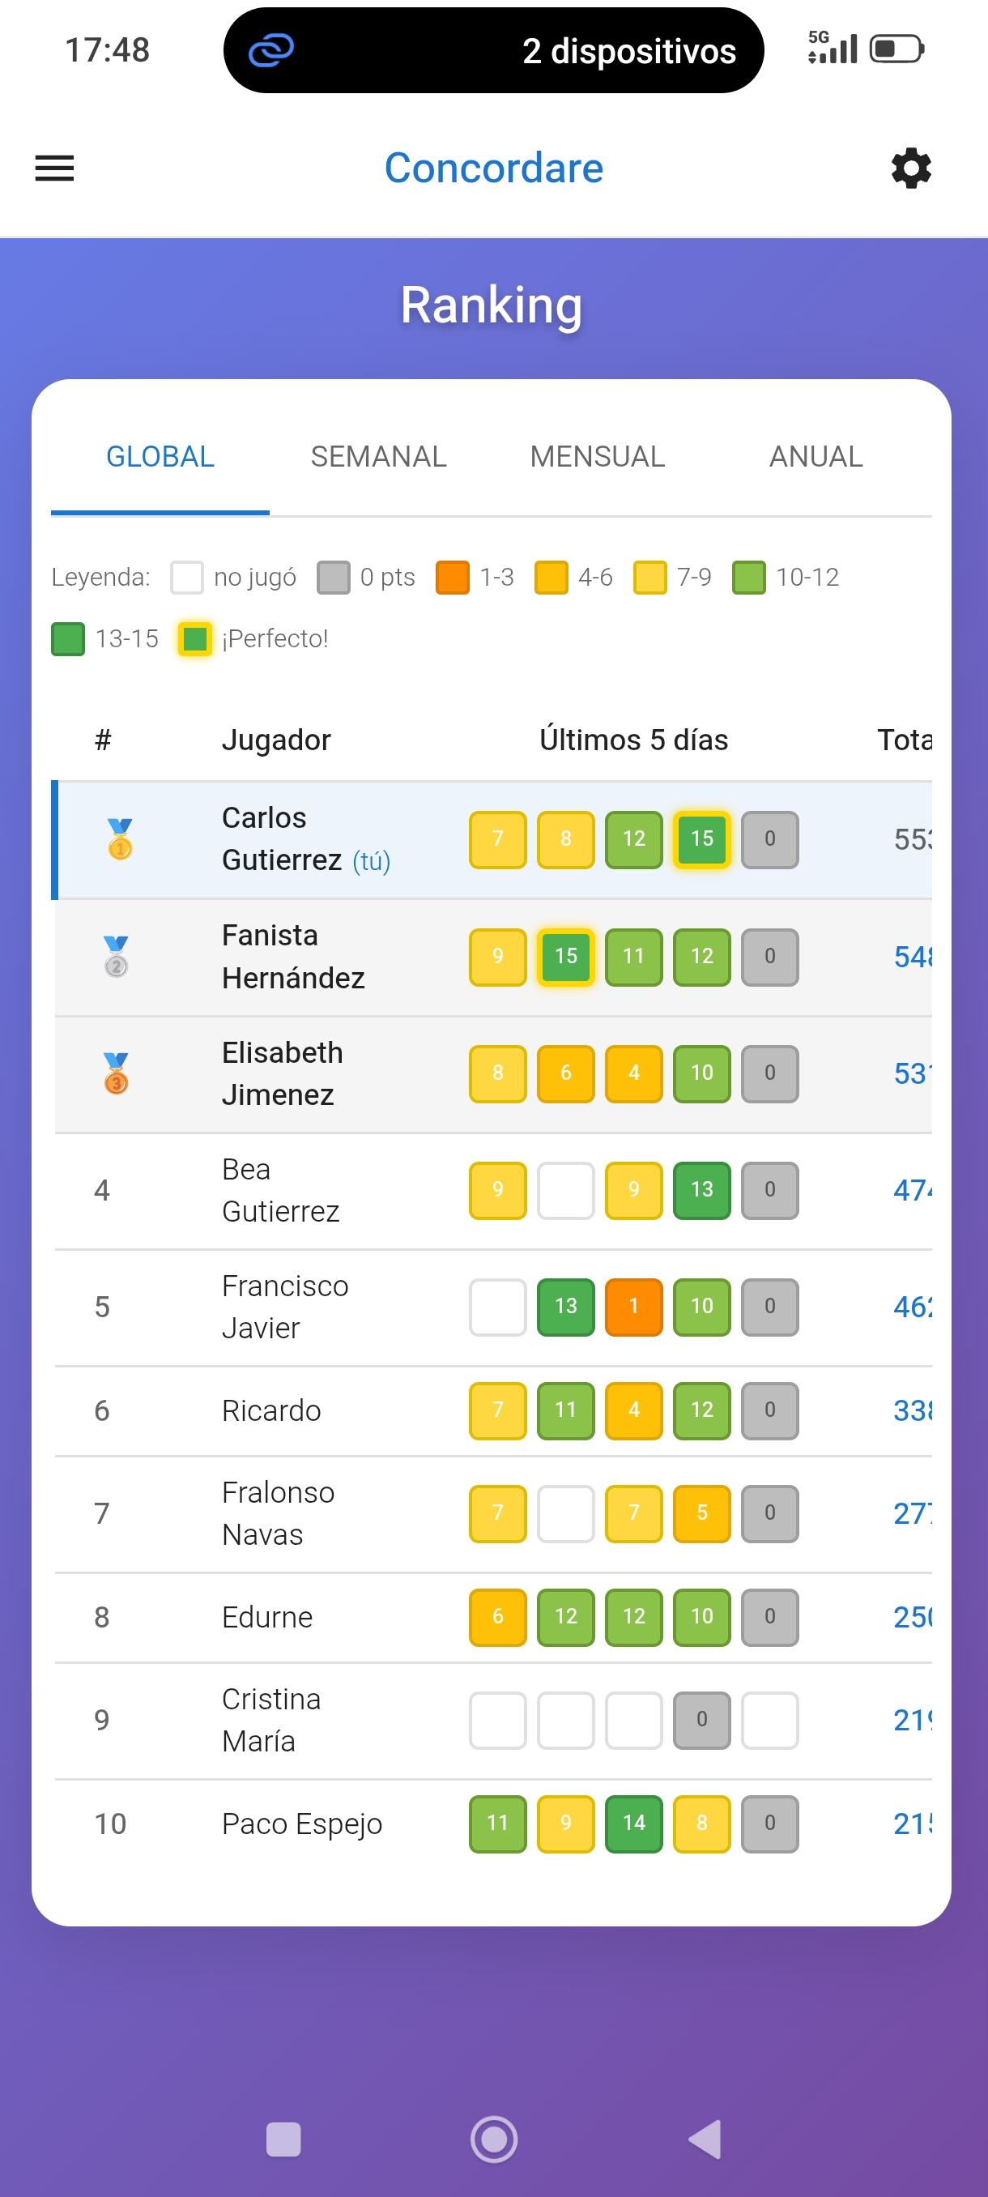Tap Carlos Gutierrez perfect 15 score box

coord(701,839)
